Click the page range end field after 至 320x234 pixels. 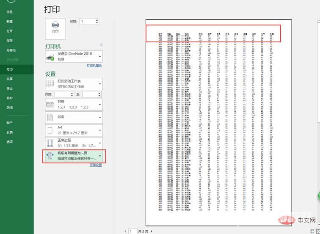[90, 94]
